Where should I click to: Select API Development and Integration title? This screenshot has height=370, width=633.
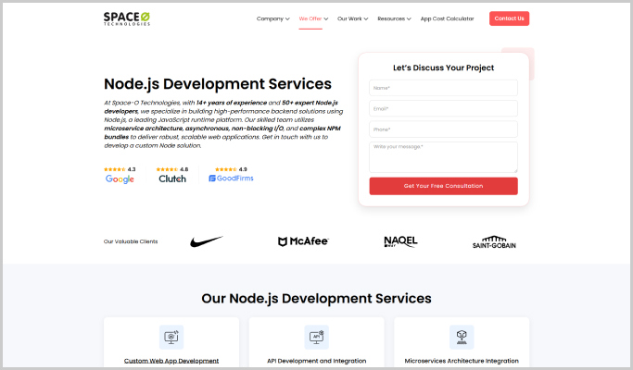pyautogui.click(x=317, y=361)
